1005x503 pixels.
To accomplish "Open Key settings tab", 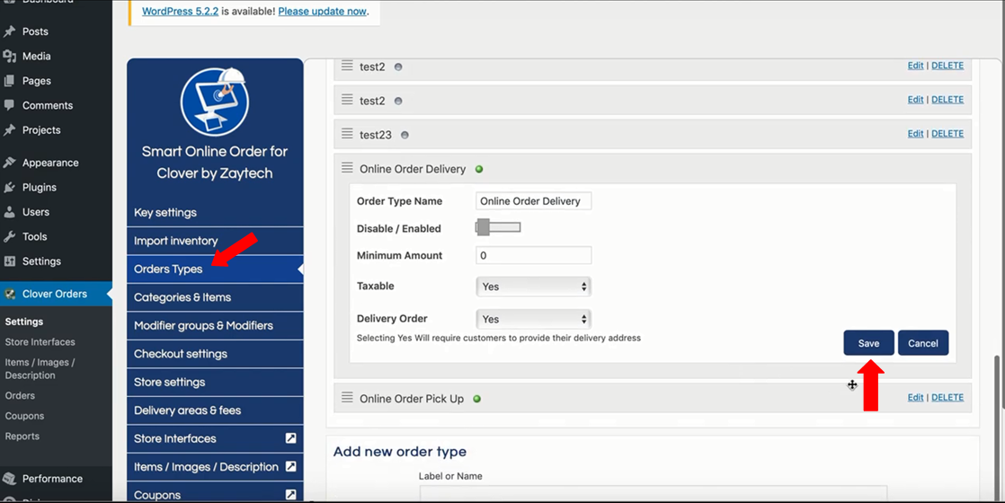I will (x=215, y=213).
